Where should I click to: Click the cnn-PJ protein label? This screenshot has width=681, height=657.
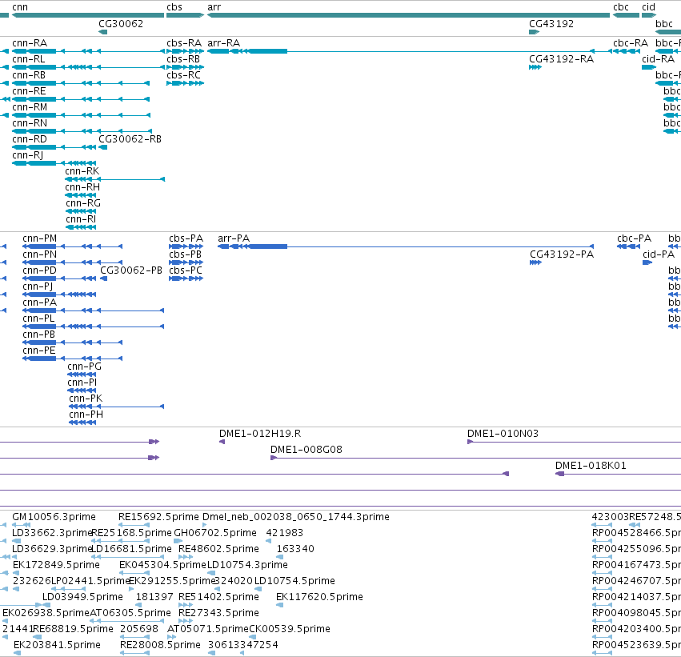[38, 286]
